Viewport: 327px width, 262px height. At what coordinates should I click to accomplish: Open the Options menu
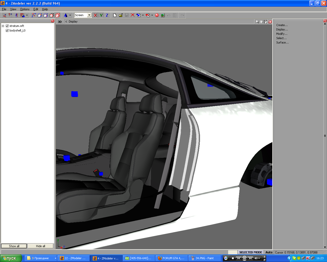coord(25,9)
